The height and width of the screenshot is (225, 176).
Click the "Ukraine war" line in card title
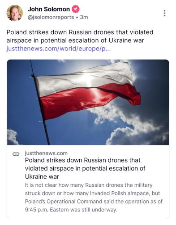[42, 176]
